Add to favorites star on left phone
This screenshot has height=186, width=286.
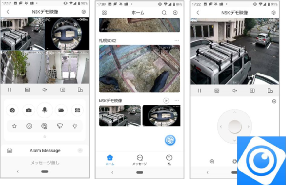(14, 126)
